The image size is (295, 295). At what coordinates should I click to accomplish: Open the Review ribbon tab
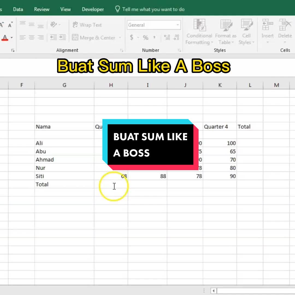(42, 9)
